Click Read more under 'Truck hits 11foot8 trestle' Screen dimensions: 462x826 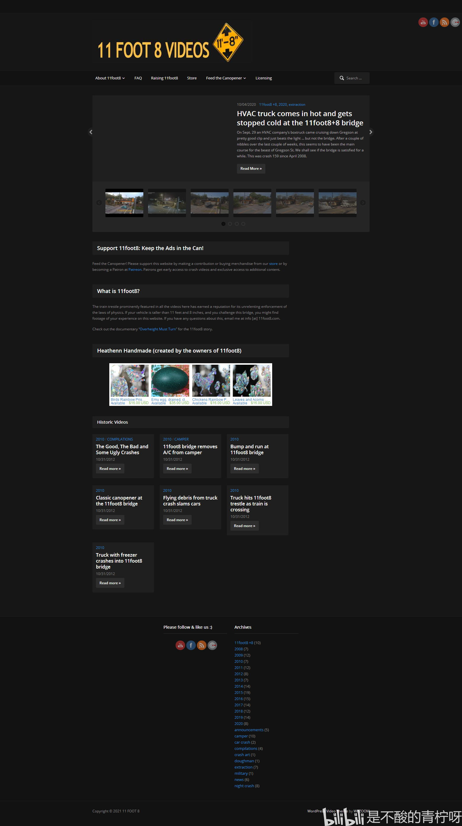[x=245, y=526]
